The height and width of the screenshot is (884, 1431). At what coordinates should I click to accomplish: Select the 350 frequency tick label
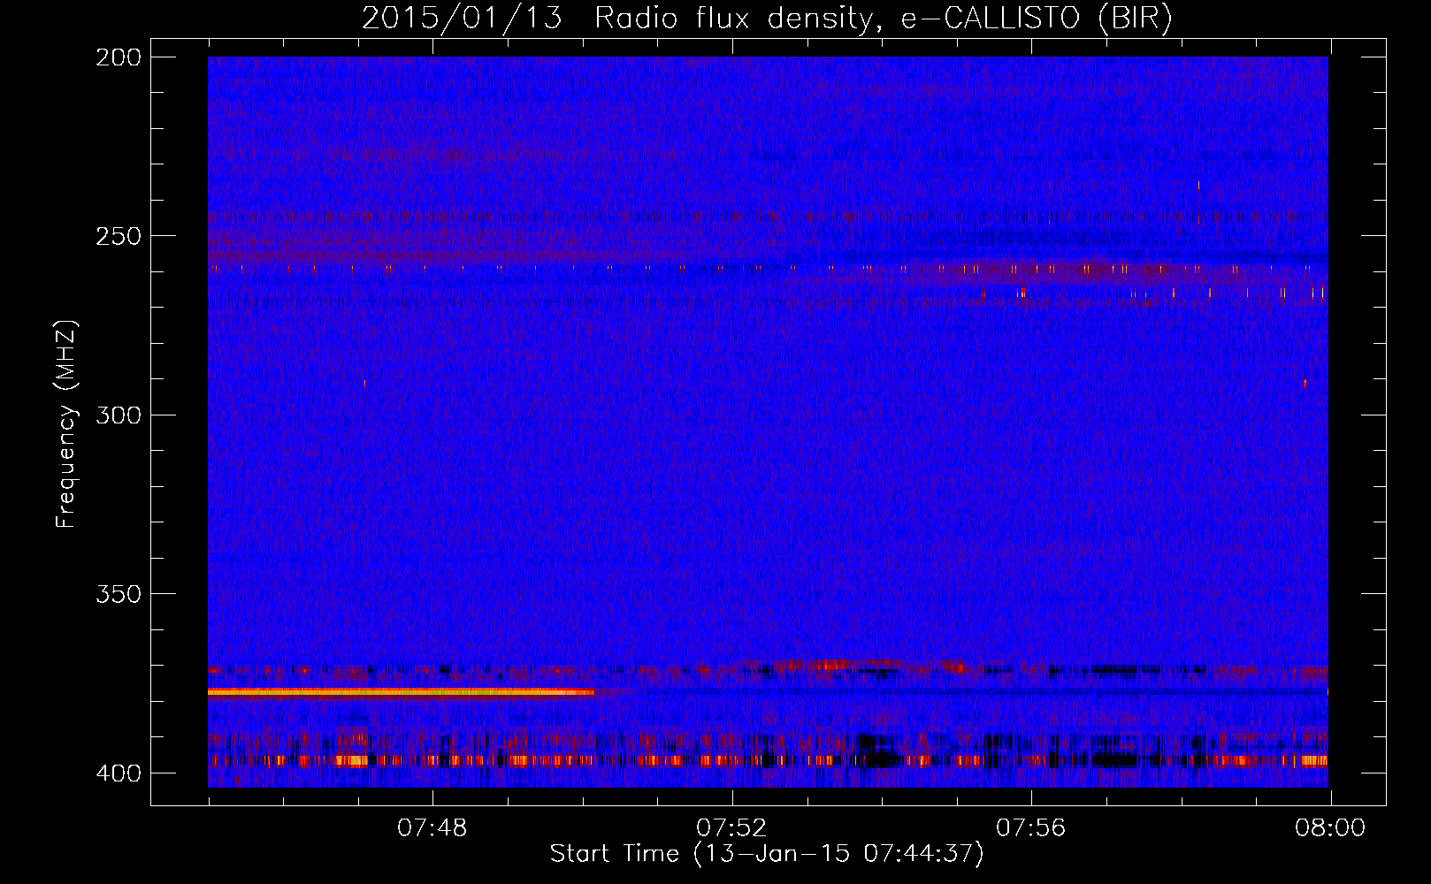[x=118, y=593]
